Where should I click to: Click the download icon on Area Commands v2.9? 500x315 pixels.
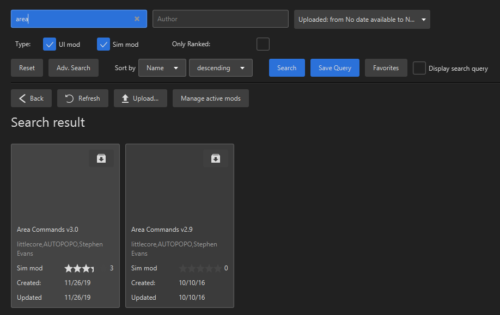(x=216, y=158)
